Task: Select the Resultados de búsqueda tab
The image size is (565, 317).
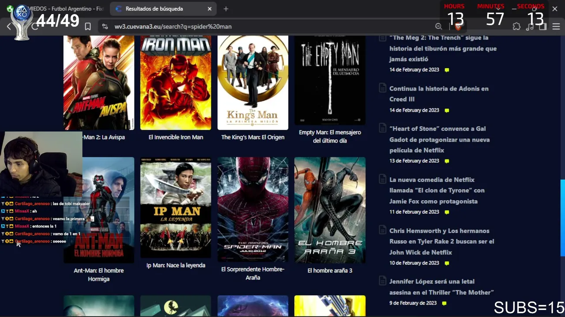Action: [x=162, y=9]
